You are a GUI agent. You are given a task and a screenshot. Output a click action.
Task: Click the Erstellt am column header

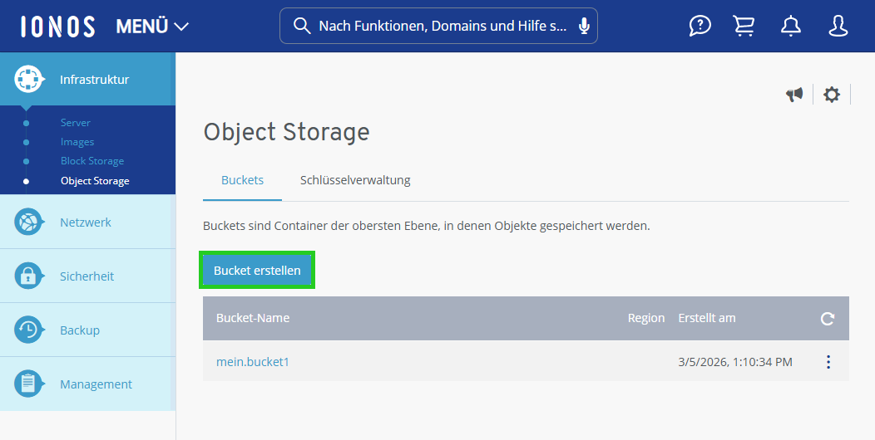click(707, 318)
